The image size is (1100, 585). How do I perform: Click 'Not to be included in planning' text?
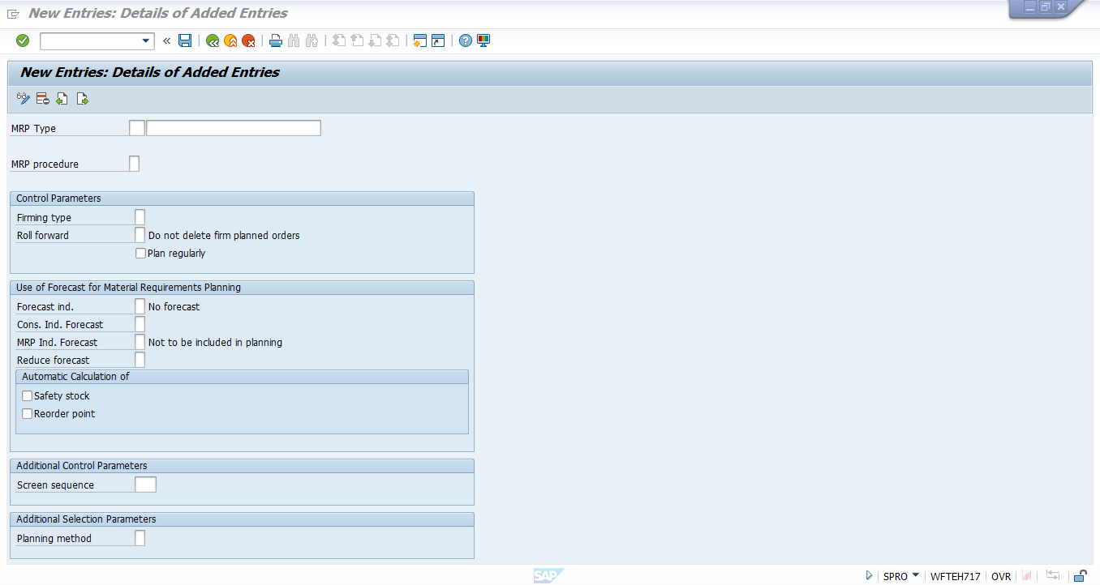tap(215, 343)
